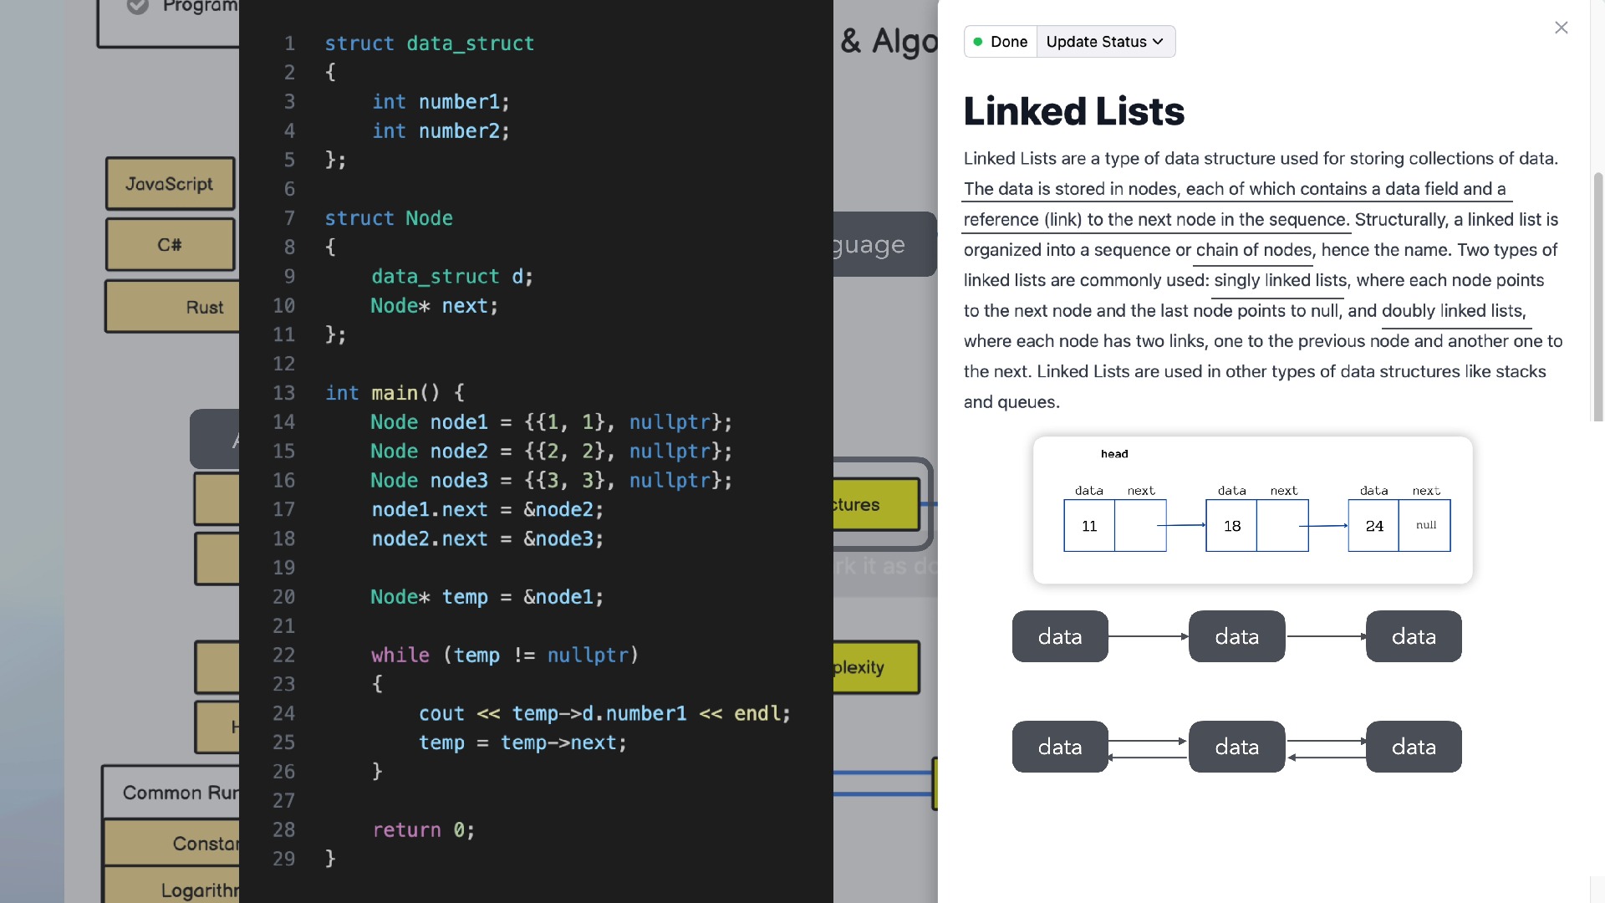Viewport: 1605px width, 903px height.
Task: Close the Linked Lists side panel
Action: point(1561,28)
